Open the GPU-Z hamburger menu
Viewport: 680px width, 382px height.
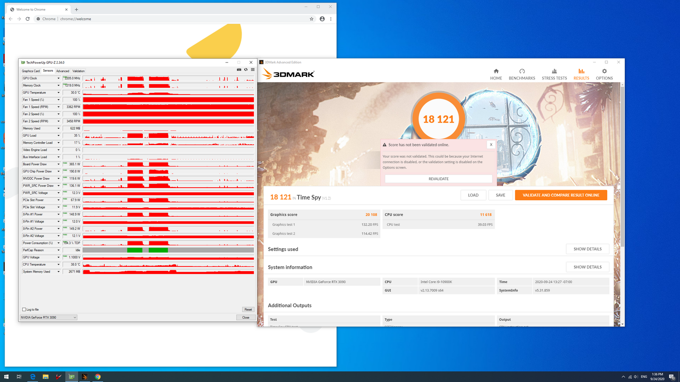pyautogui.click(x=252, y=70)
